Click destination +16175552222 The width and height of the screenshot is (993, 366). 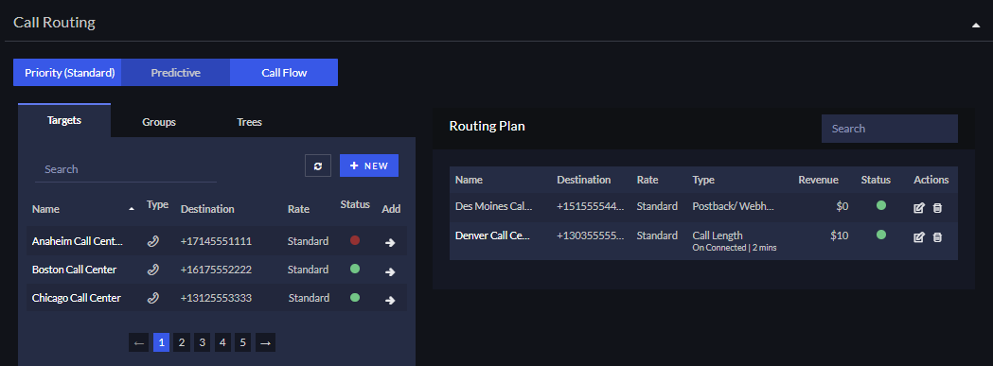216,270
